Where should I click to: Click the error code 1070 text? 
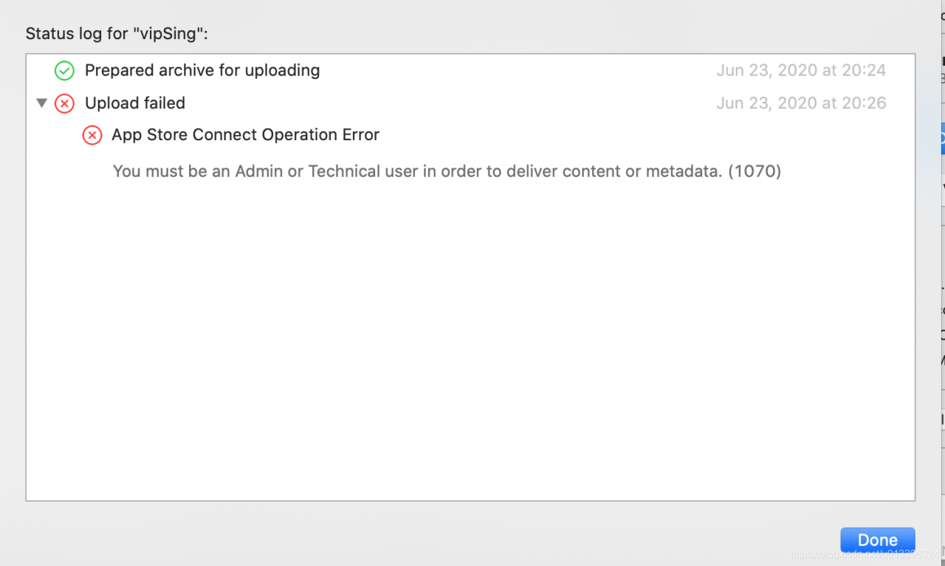755,171
